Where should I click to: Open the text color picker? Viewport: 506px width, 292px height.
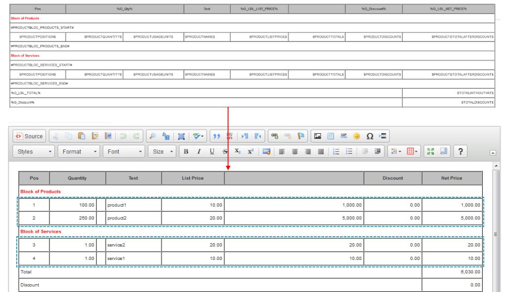(x=397, y=151)
